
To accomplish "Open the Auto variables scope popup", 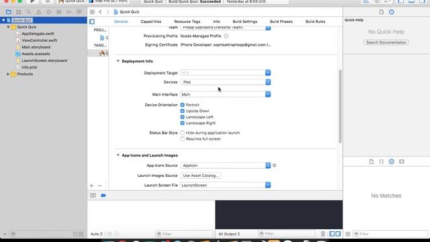I will coord(97,234).
